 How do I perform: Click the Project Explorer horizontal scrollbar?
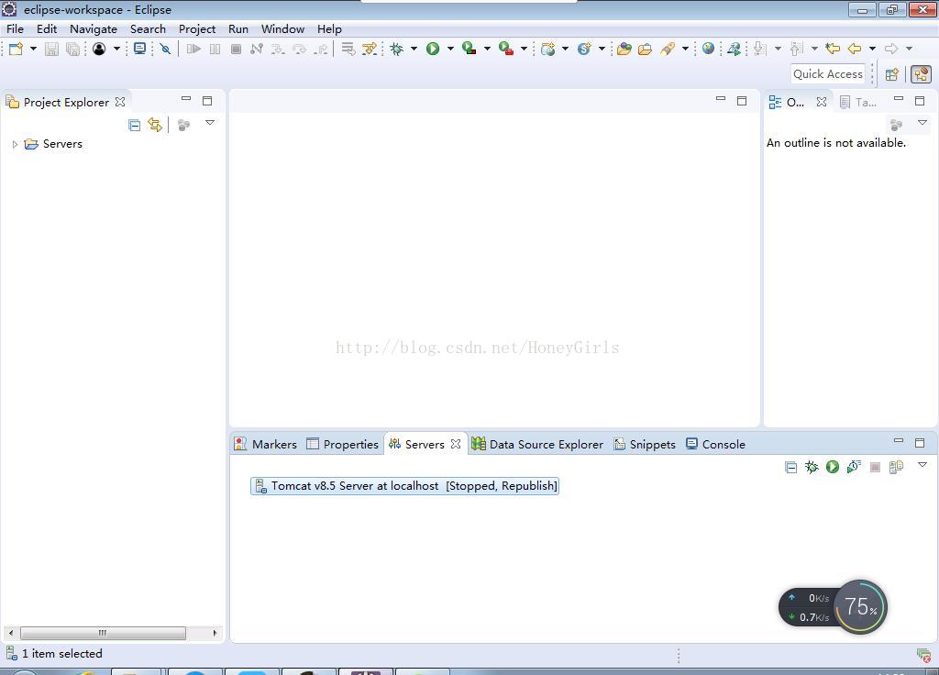coord(103,633)
